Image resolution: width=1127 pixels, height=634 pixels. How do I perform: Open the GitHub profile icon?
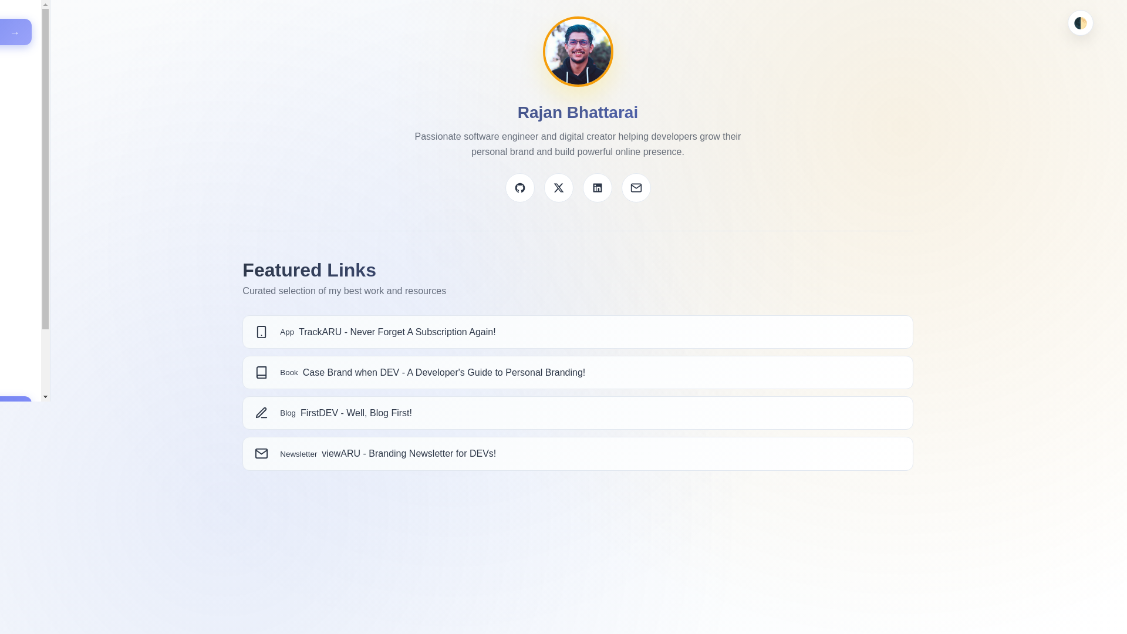[x=519, y=188]
